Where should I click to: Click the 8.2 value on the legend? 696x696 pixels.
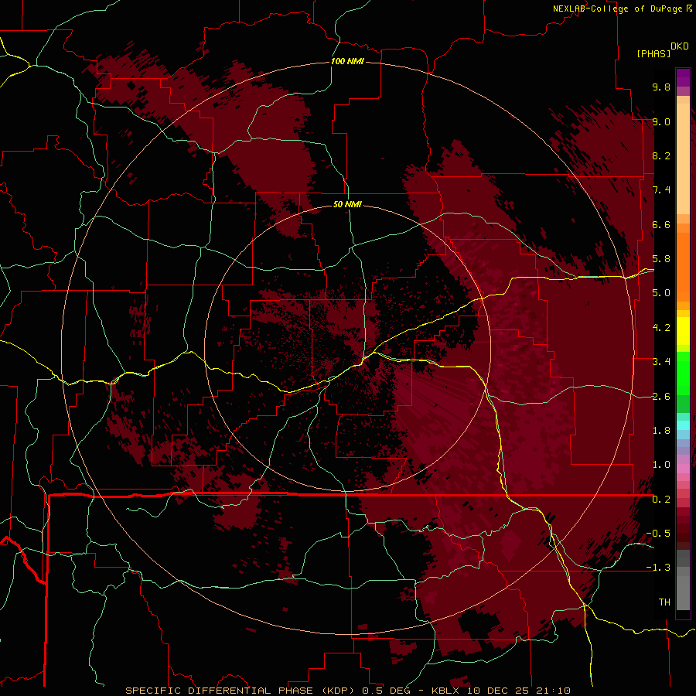(661, 155)
